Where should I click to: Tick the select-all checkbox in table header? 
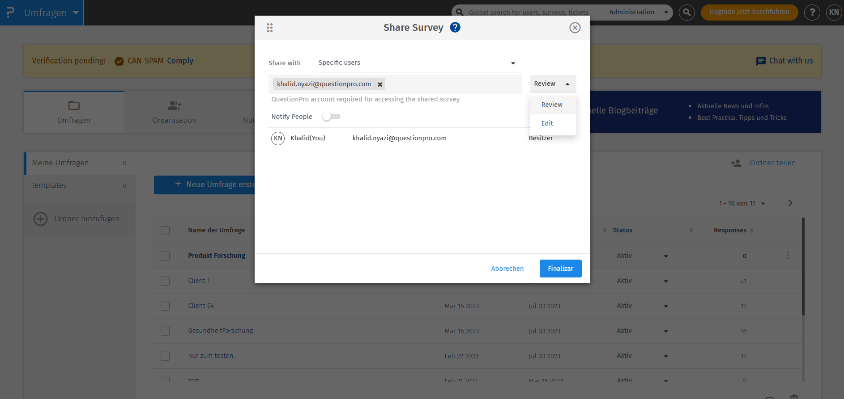pos(165,231)
